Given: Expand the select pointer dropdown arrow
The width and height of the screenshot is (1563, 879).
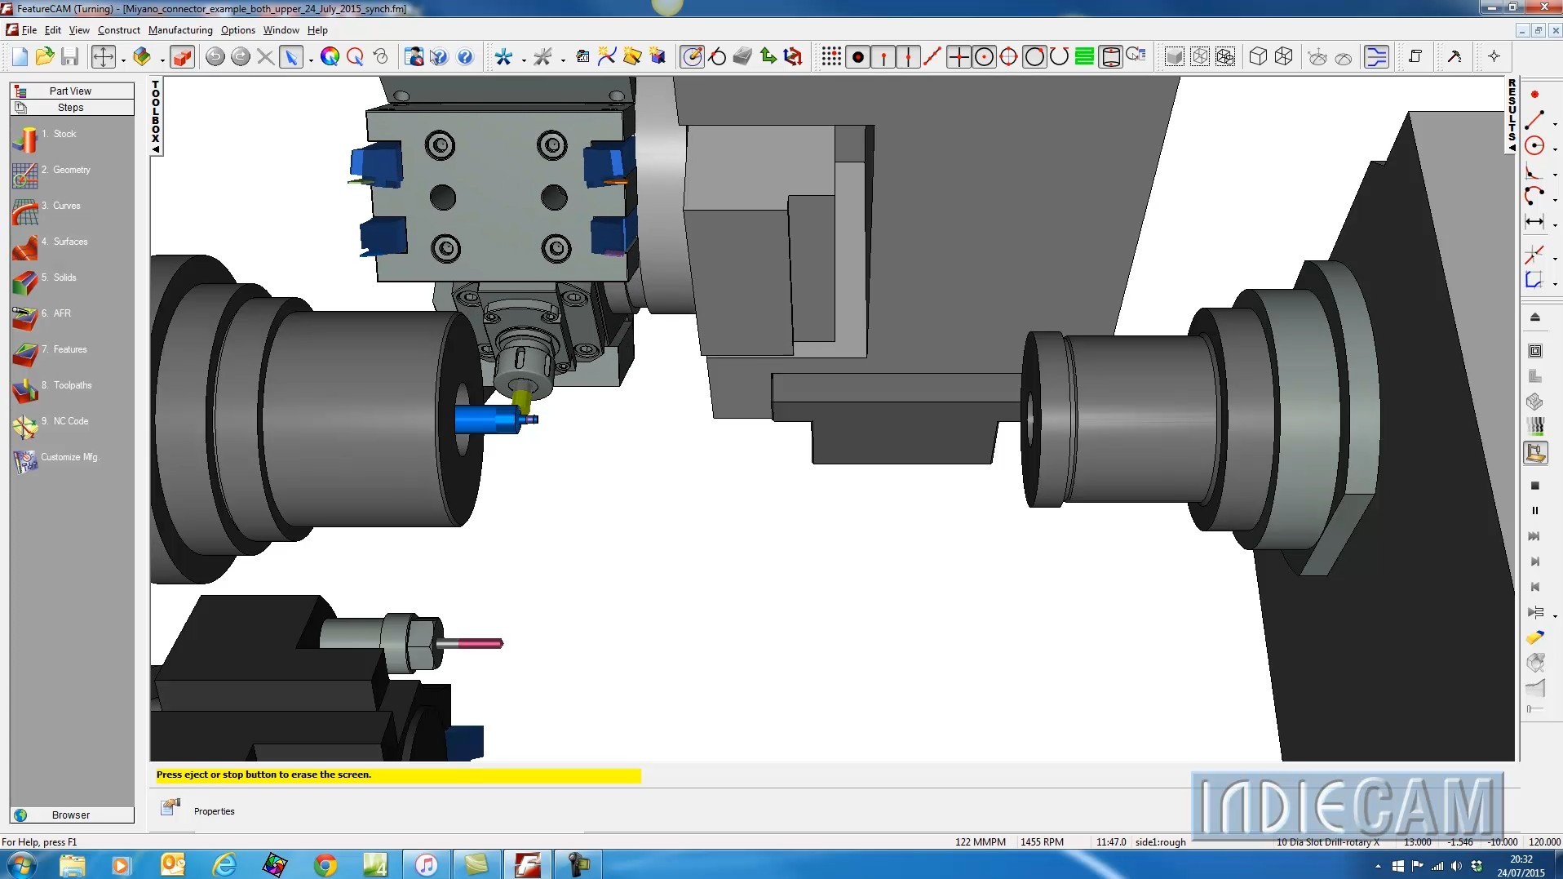Looking at the screenshot, I should [x=311, y=60].
